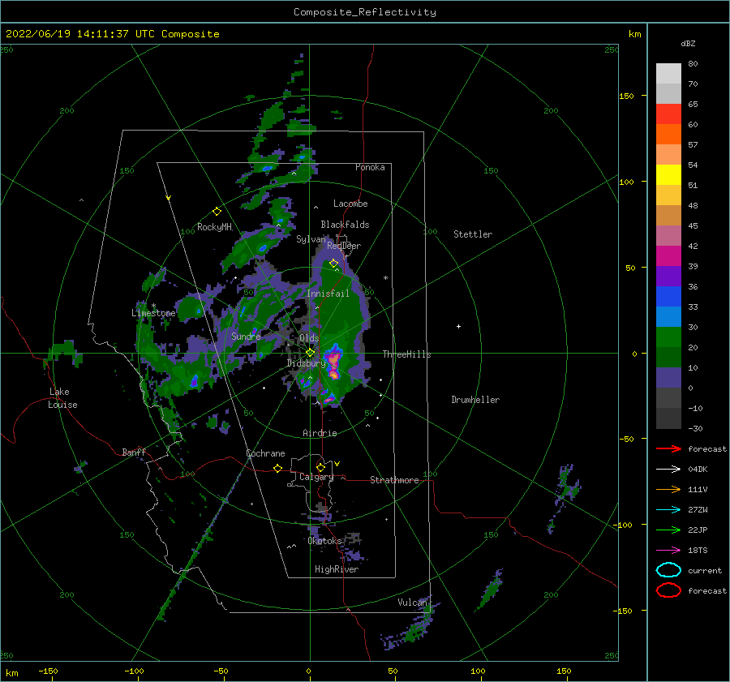Click the ThreeHills town label
The width and height of the screenshot is (730, 682).
tap(406, 354)
